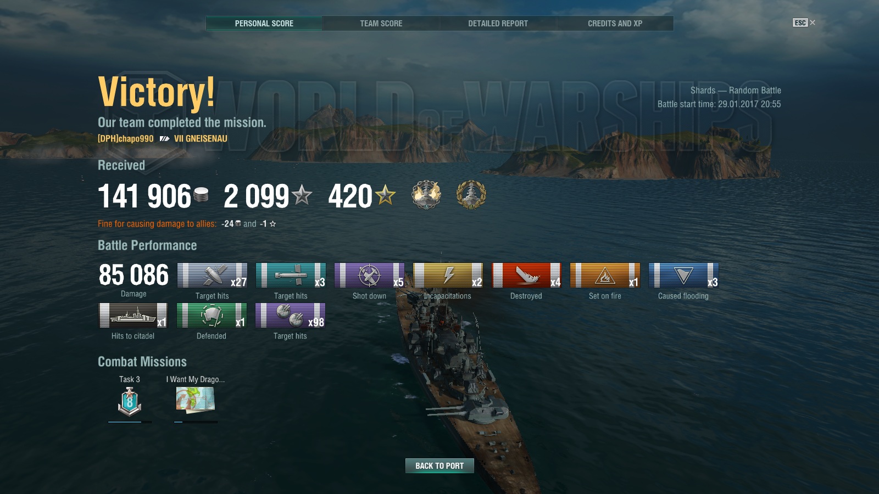Click the Hits to citadel ribbon
879x494 pixels.
[x=133, y=316]
